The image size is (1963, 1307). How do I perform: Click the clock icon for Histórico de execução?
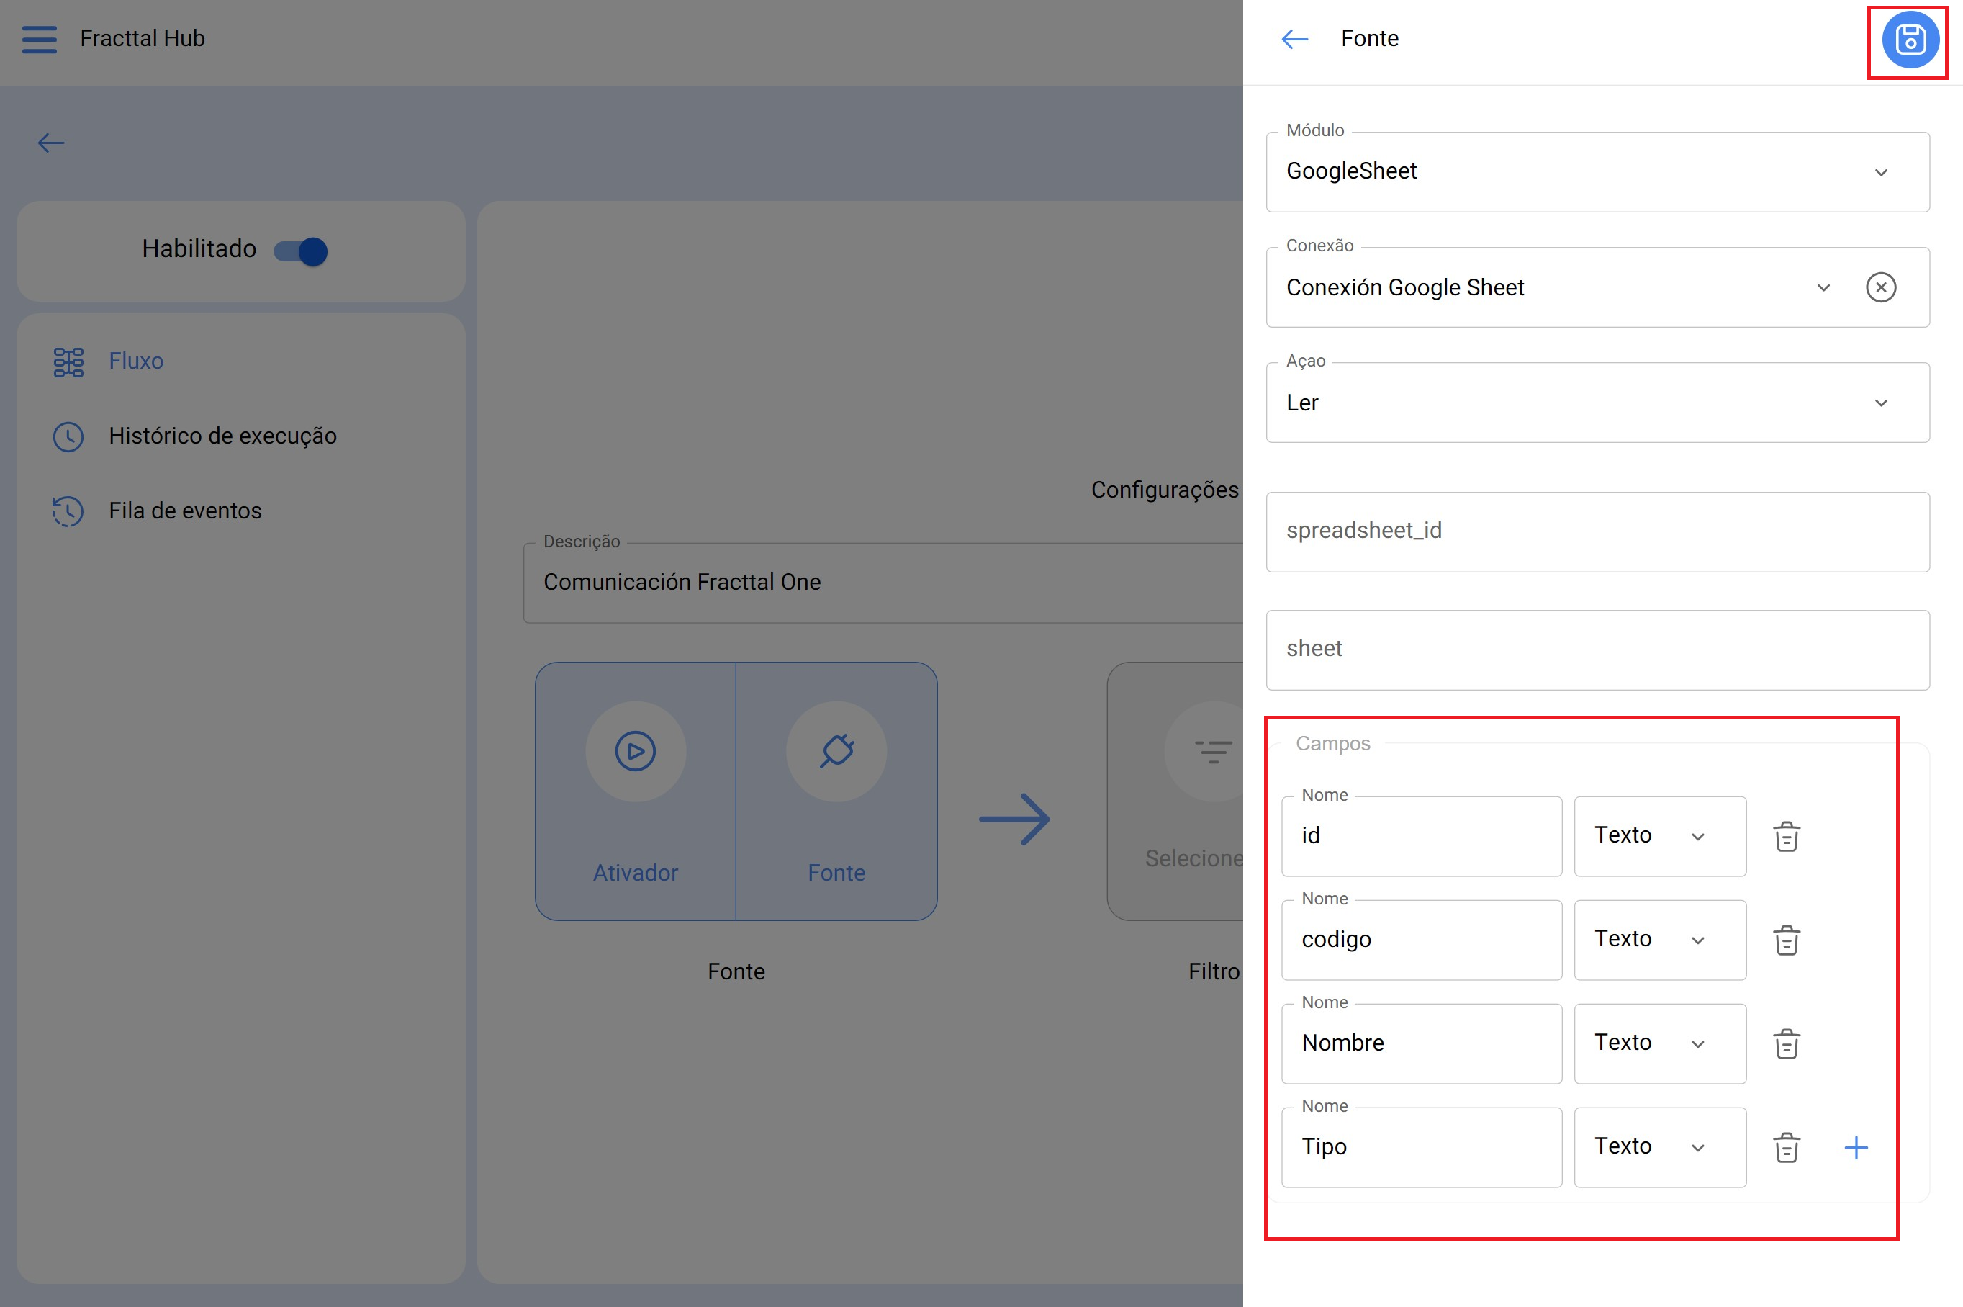click(x=68, y=437)
